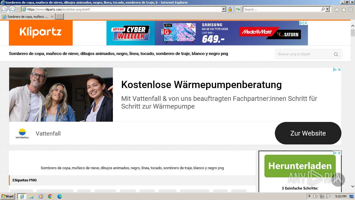Launch Microsoft Edge from the taskbar
Viewport: 355px width, 200px height.
(x=60, y=196)
